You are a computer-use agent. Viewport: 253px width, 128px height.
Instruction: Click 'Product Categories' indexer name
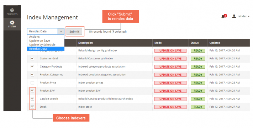pos(52,74)
